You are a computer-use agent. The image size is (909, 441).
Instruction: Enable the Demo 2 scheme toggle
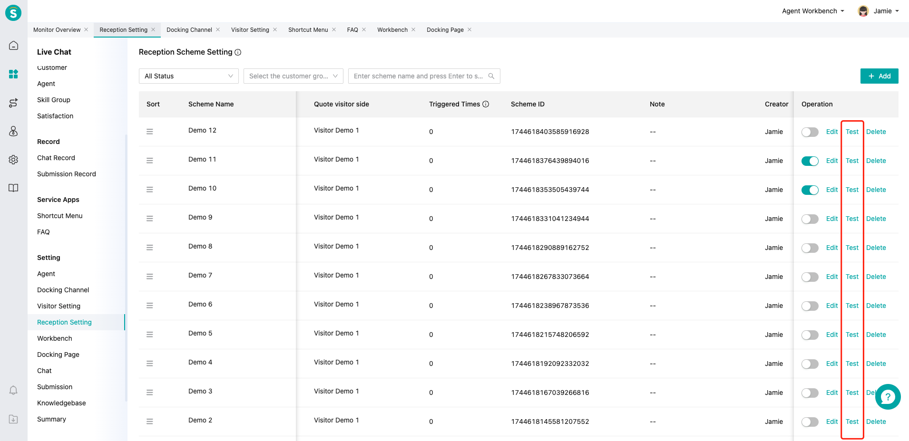(810, 422)
